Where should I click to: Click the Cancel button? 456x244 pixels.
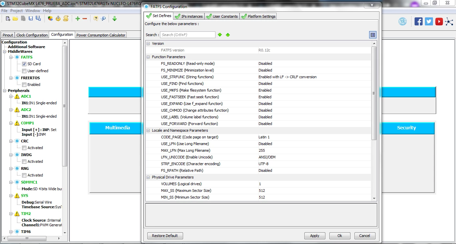(365, 236)
